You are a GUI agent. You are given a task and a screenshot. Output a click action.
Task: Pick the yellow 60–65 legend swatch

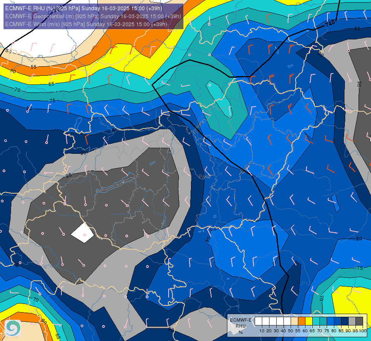pyautogui.click(x=309, y=321)
